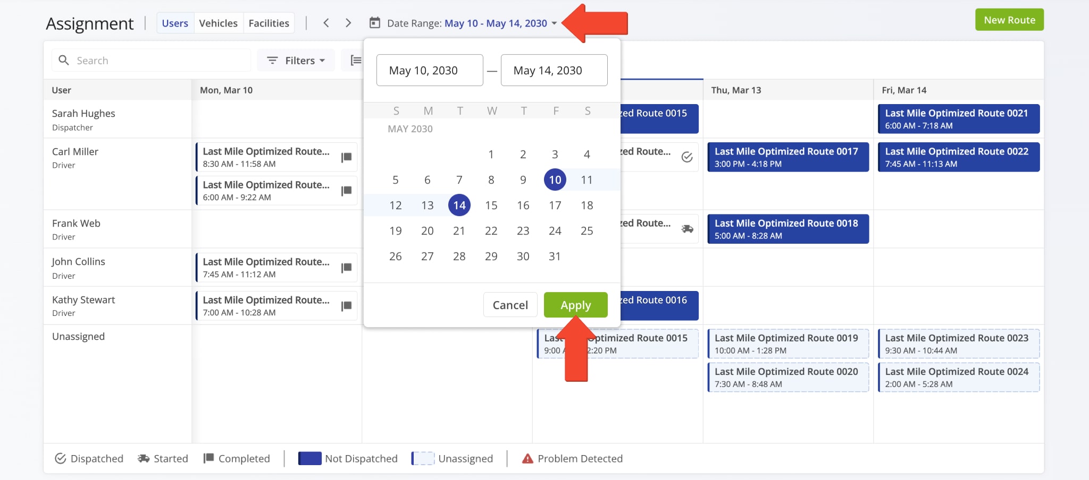The image size is (1089, 480).
Task: Select Kathy Stewart driver row
Action: 118,306
